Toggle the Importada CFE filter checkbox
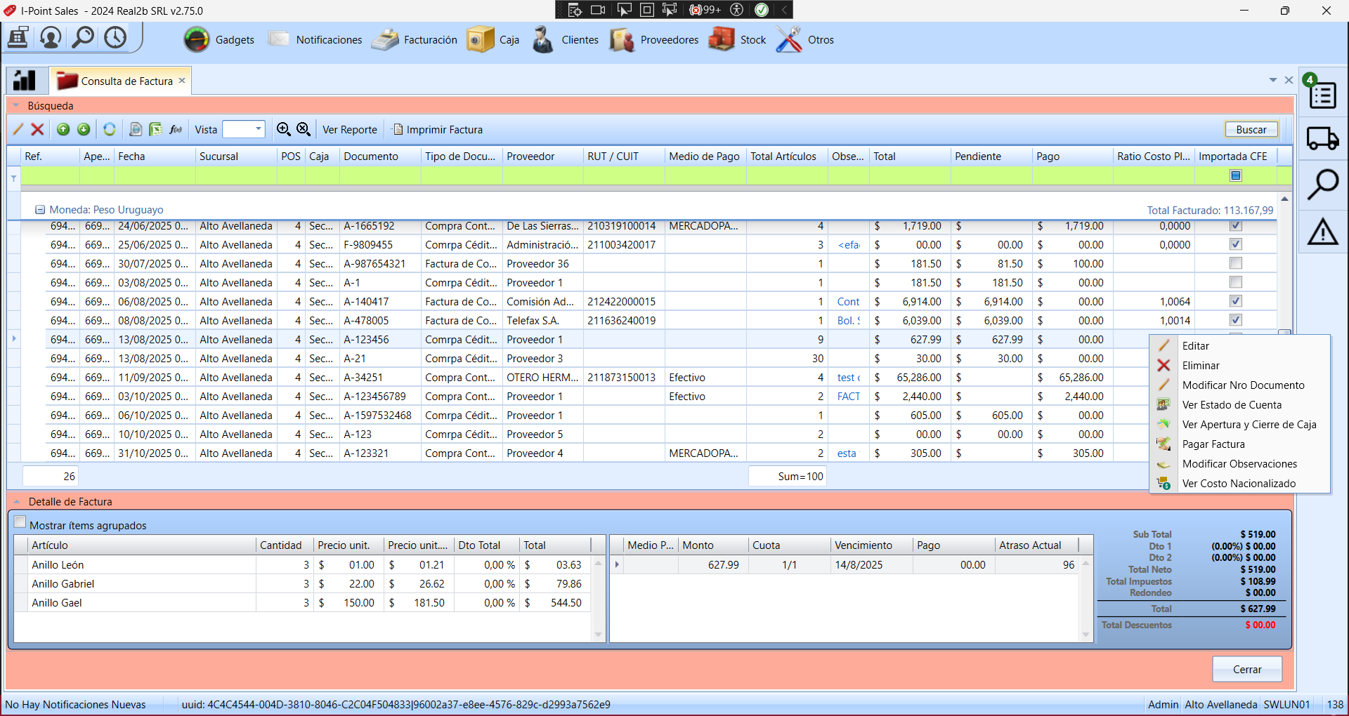This screenshot has height=716, width=1349. coord(1236,176)
